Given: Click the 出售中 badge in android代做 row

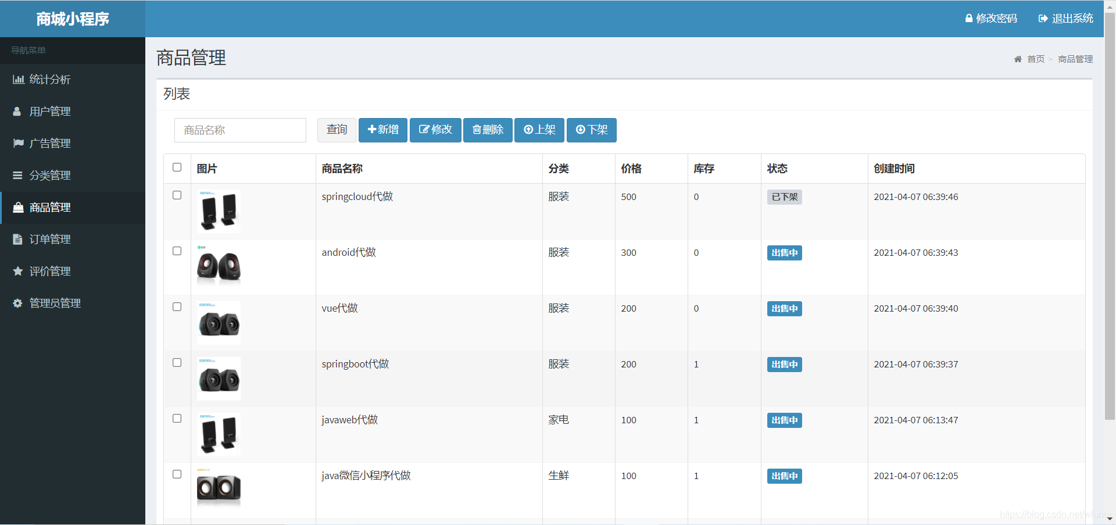Looking at the screenshot, I should click(785, 253).
